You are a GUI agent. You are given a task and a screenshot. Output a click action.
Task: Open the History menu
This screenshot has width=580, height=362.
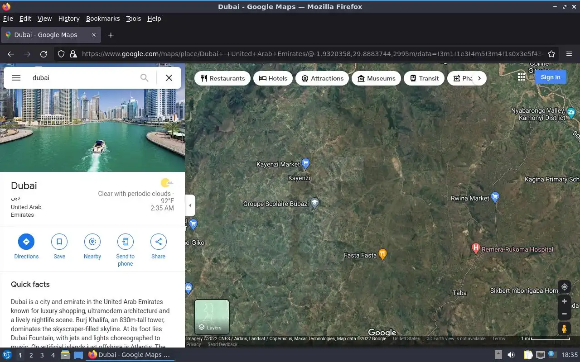(69, 19)
